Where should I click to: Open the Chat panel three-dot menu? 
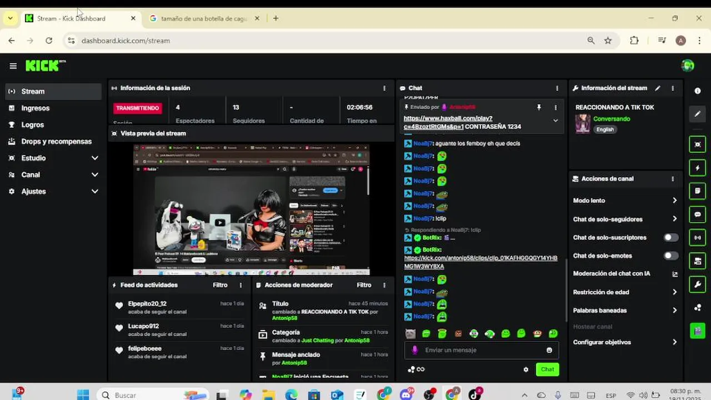pyautogui.click(x=557, y=88)
